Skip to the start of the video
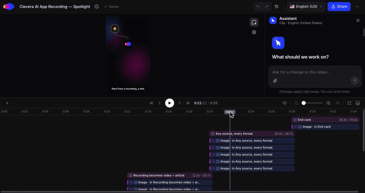The image size is (365, 193). (151, 103)
